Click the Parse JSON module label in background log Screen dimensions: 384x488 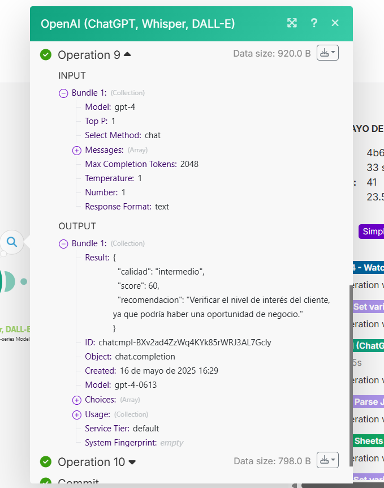(x=369, y=402)
